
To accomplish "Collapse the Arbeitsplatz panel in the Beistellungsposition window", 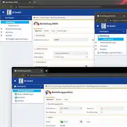I will 41,86.
